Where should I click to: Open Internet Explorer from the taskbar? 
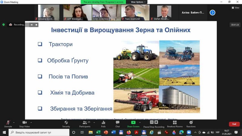pyautogui.click(x=152, y=132)
